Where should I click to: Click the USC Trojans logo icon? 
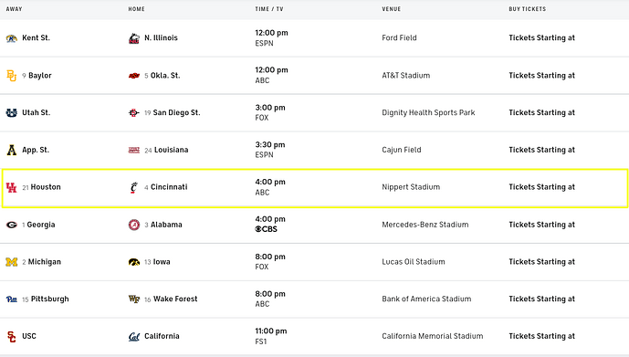coord(12,337)
